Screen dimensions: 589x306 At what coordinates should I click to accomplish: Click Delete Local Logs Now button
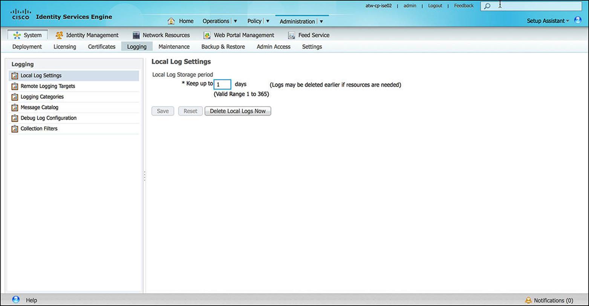pos(238,111)
